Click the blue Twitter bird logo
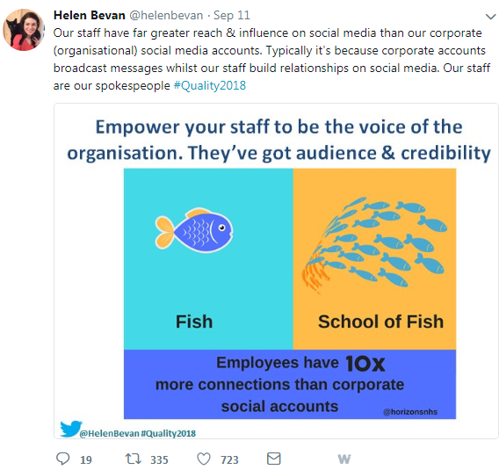Image resolution: width=499 pixels, height=470 pixels. 70,429
